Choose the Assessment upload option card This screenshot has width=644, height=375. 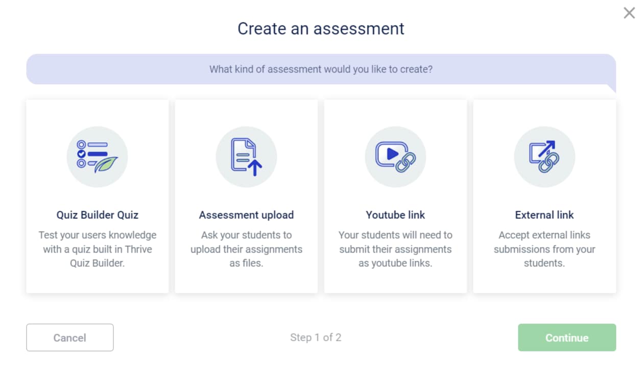[x=246, y=196]
